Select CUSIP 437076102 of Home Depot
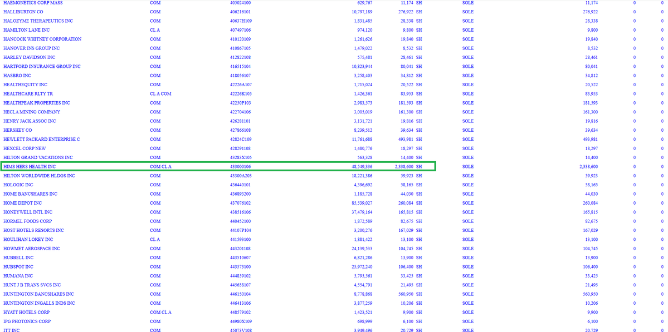668x332 pixels. [240, 203]
